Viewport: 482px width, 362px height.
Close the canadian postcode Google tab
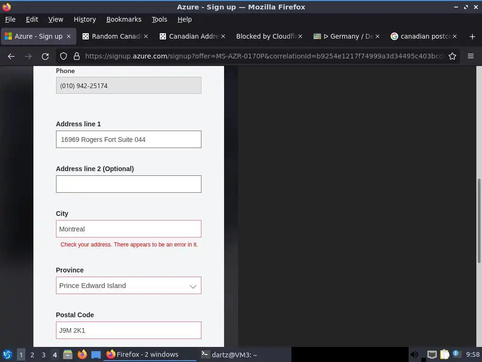455,36
